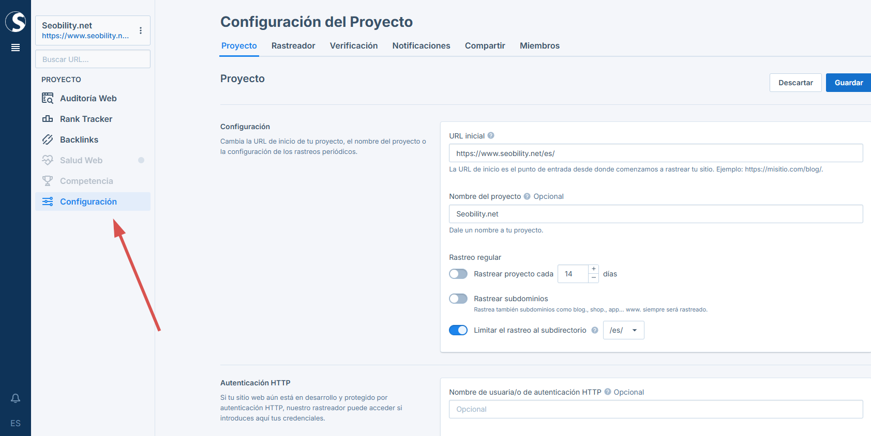
Task: Click the PROYECTO section heading
Action: [61, 80]
